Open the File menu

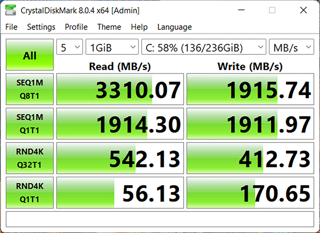coord(12,27)
